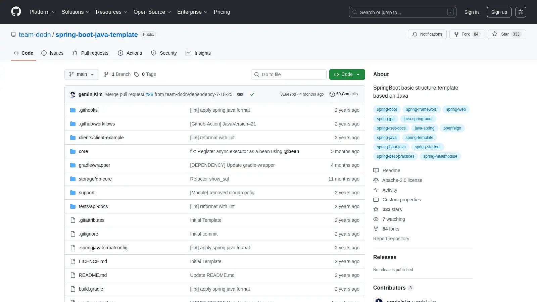Open the team-dodn organization link
The image size is (537, 302).
tap(35, 35)
